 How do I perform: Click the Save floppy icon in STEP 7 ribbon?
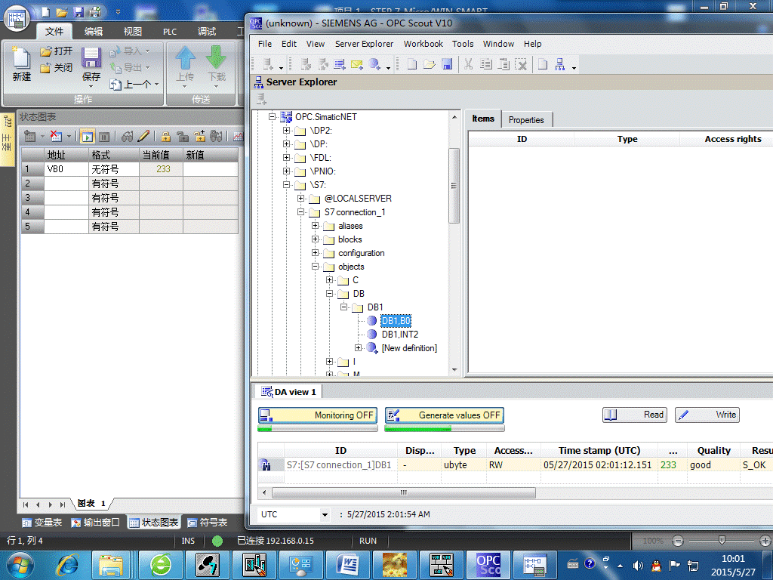point(91,57)
